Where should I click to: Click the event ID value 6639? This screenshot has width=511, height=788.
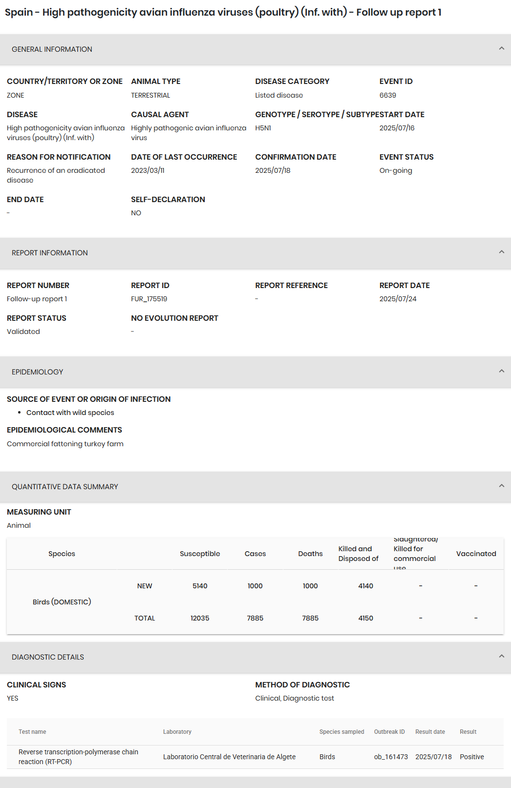388,95
